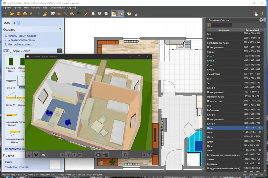Click the broom clean-up tool icon

[x=45, y=14]
